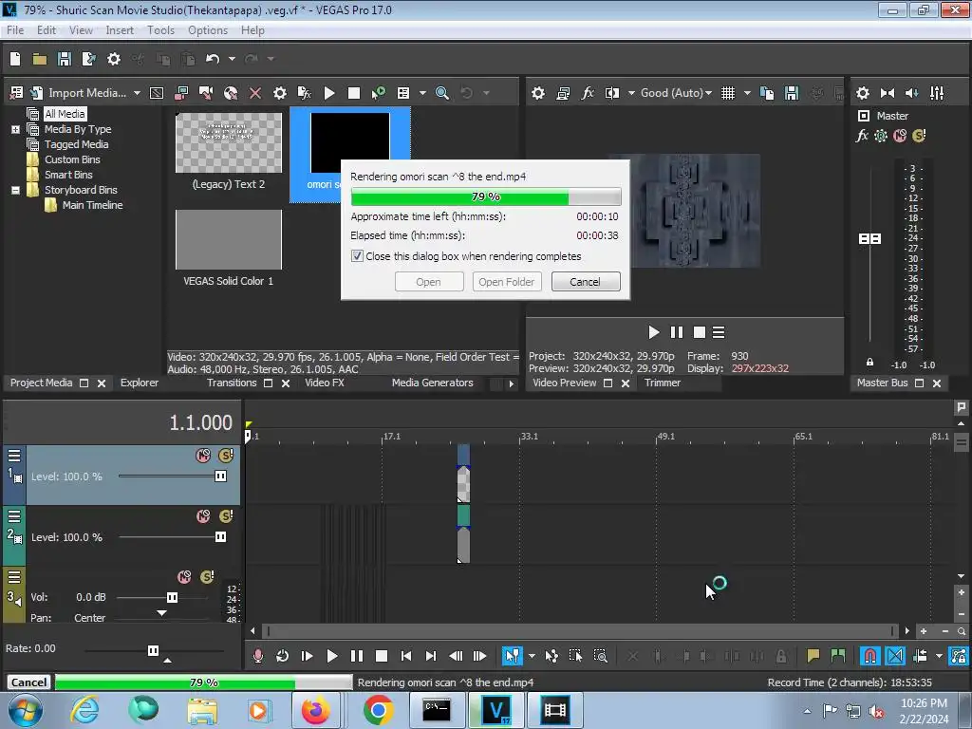Mute video track 1
972x729 pixels.
(203, 456)
